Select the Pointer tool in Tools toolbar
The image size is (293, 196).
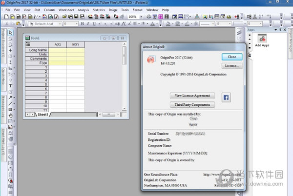point(11,32)
